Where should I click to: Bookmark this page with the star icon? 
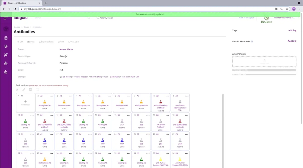[287, 9]
